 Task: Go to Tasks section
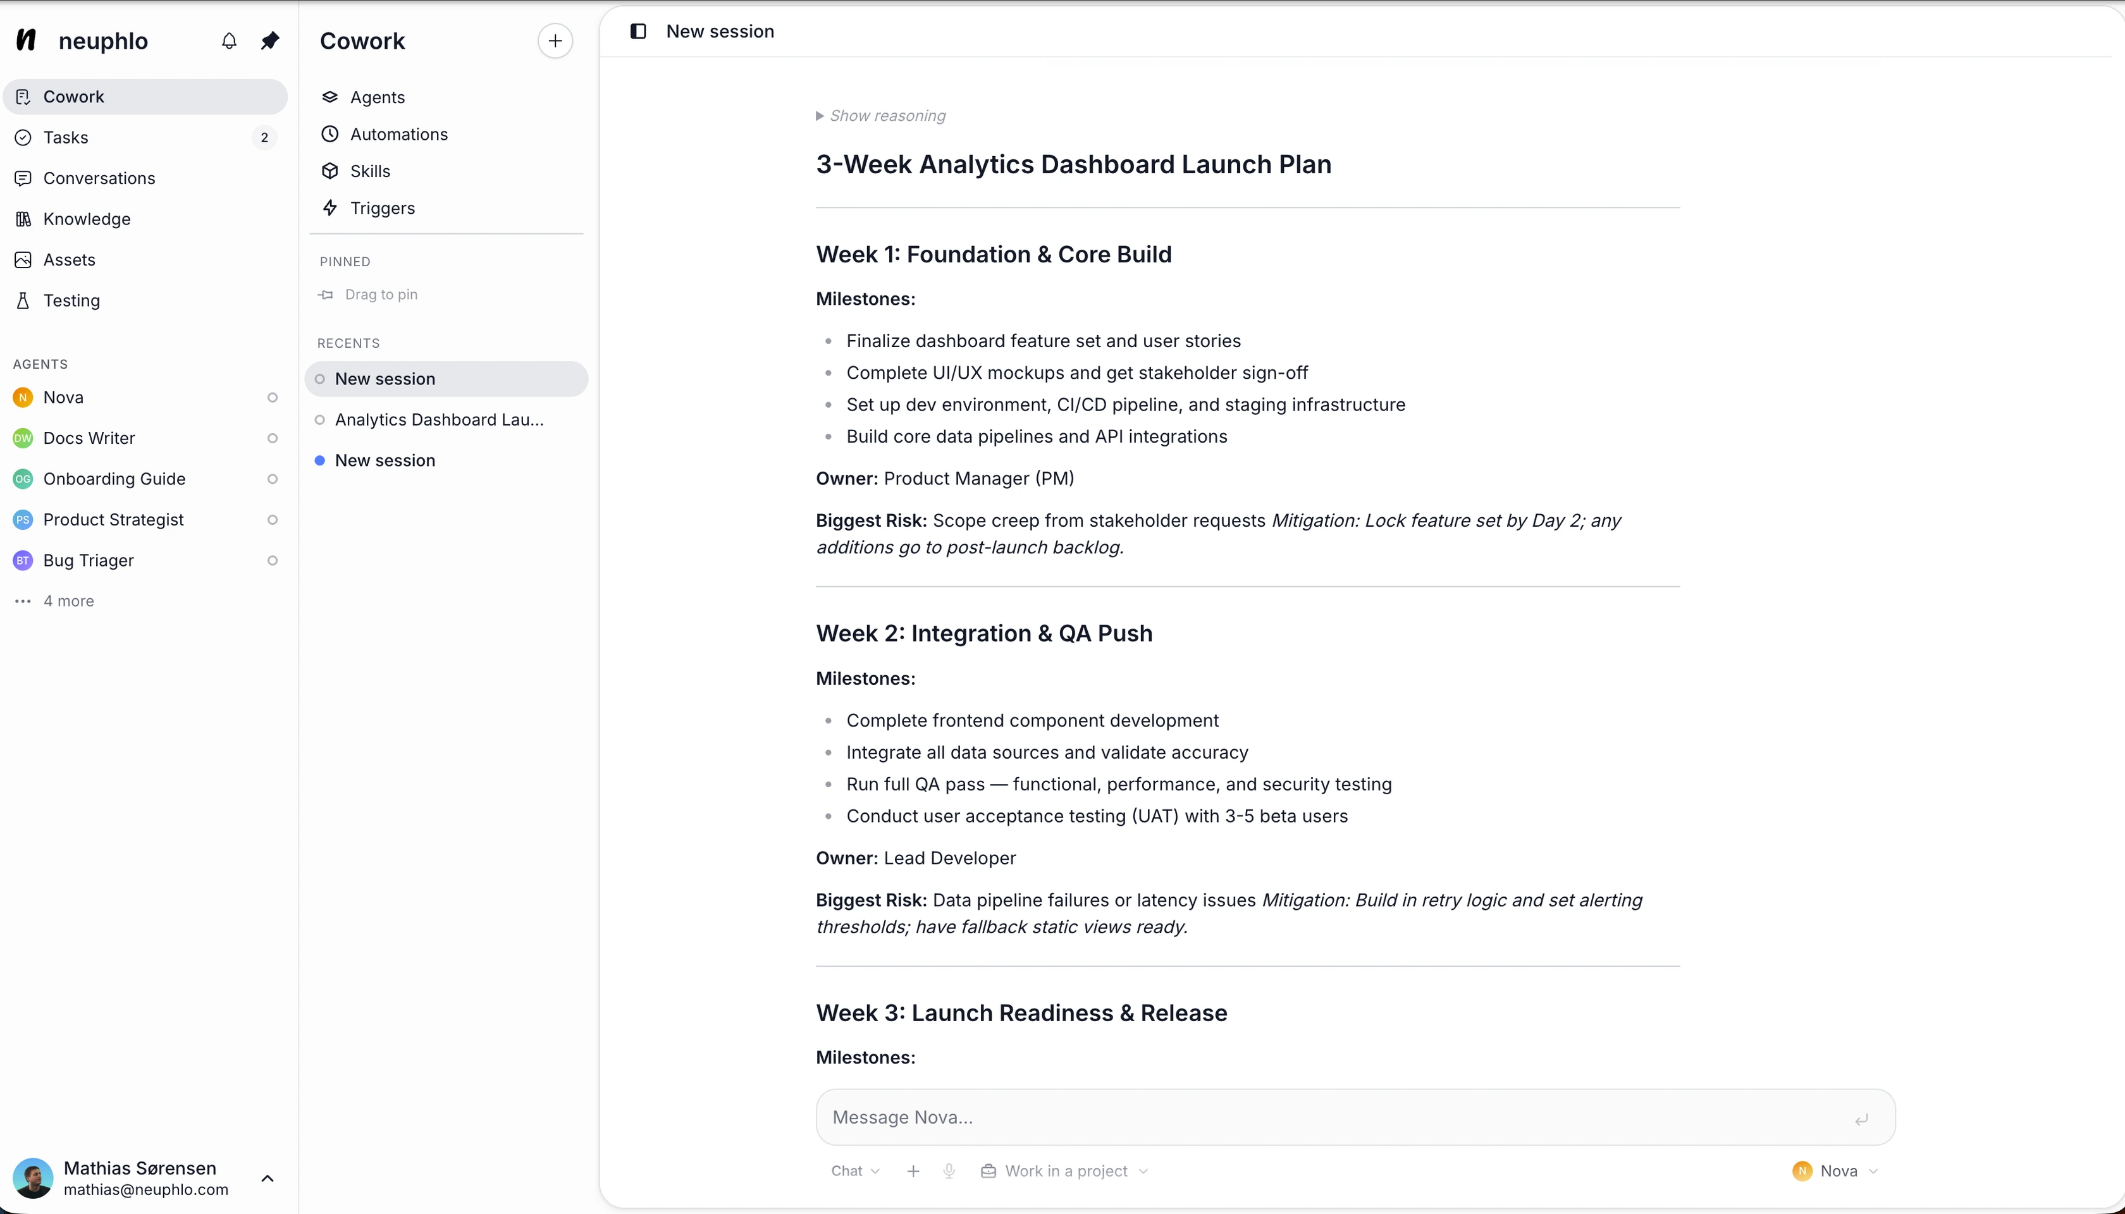click(145, 138)
